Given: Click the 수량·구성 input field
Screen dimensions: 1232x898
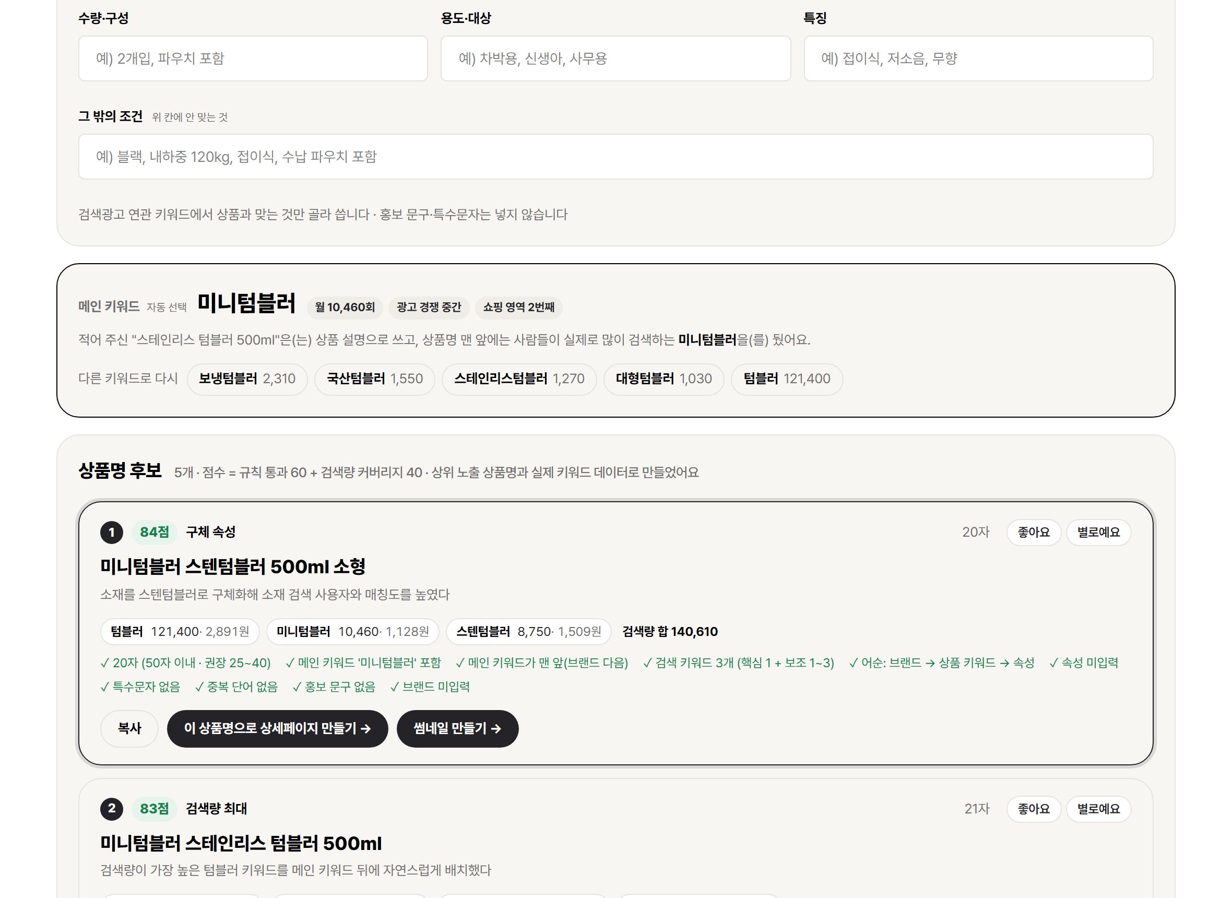Looking at the screenshot, I should [253, 58].
